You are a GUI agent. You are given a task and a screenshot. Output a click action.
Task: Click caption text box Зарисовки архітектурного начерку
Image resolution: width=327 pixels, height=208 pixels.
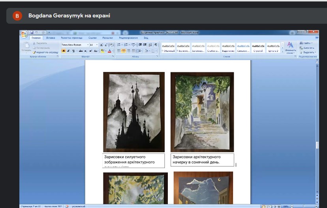tap(202, 160)
